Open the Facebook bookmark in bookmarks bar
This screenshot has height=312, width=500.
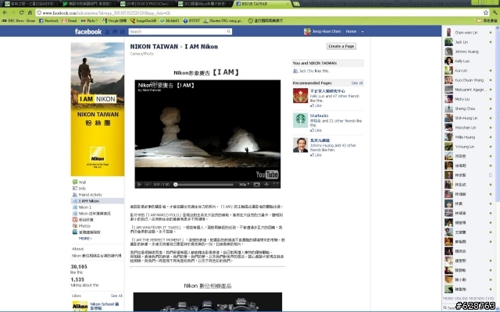coord(48,21)
